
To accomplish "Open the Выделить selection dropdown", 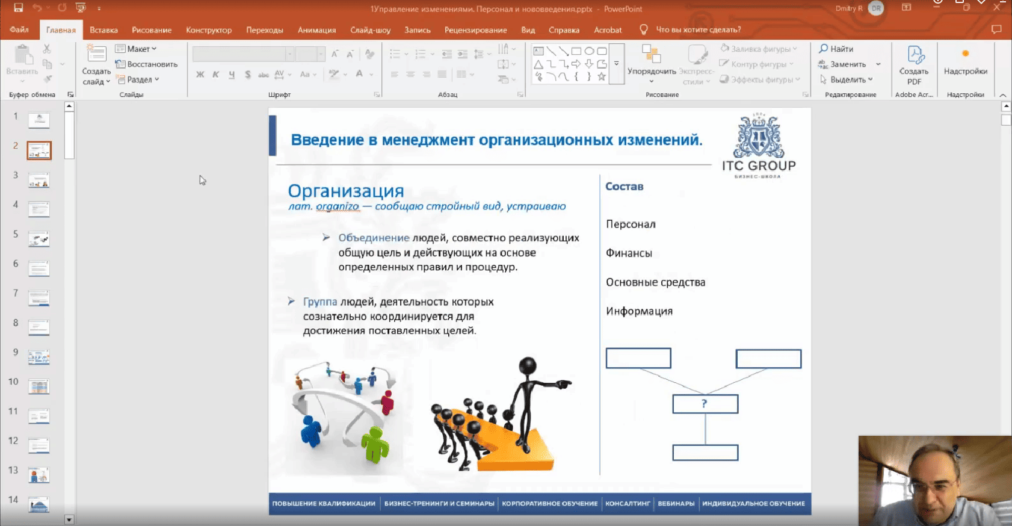I will pyautogui.click(x=847, y=79).
